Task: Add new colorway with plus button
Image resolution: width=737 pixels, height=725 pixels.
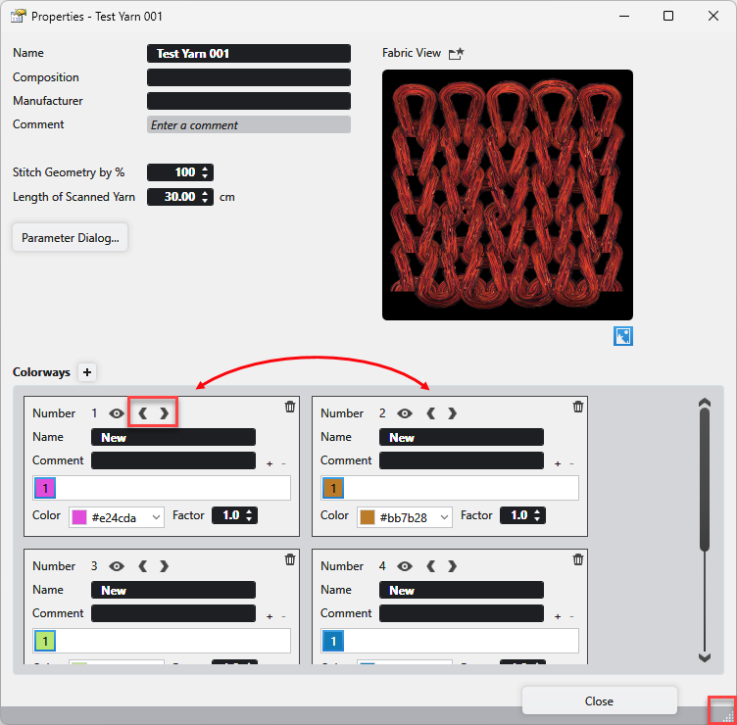Action: pos(87,372)
